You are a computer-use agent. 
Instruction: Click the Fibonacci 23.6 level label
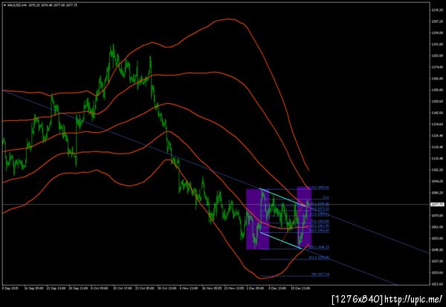326,197
